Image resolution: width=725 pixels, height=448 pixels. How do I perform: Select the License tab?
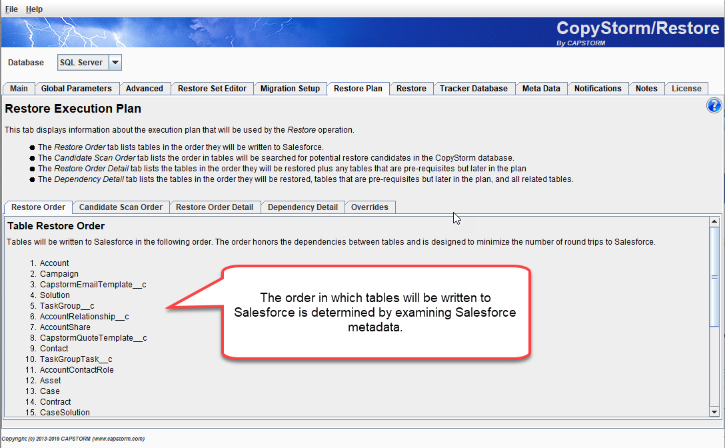click(686, 89)
